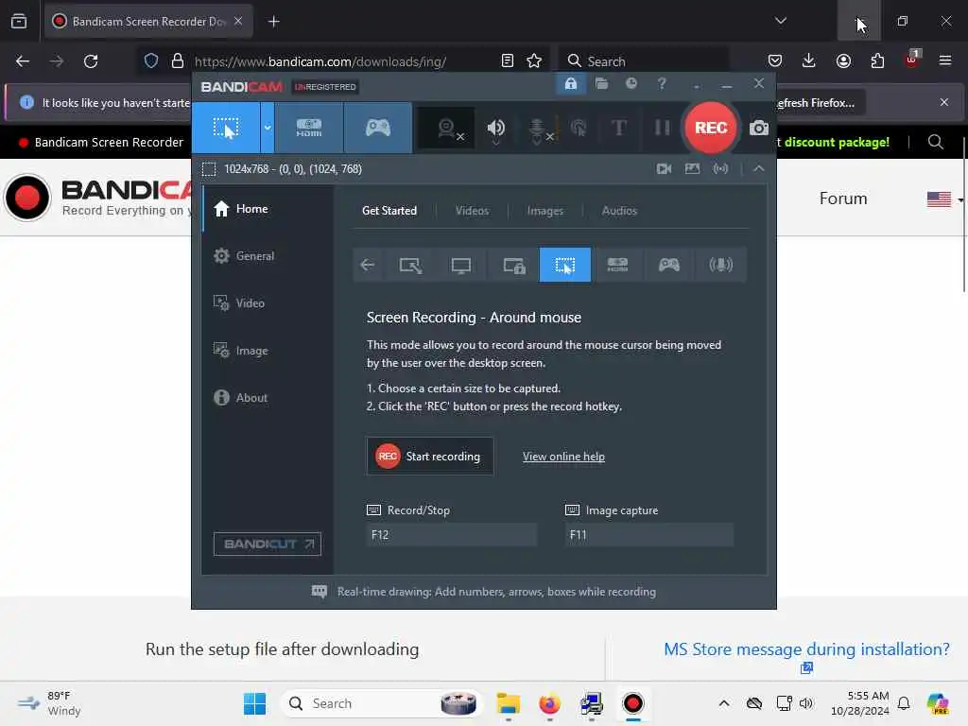Switch to the Audios tab
The height and width of the screenshot is (726, 968).
click(x=618, y=211)
